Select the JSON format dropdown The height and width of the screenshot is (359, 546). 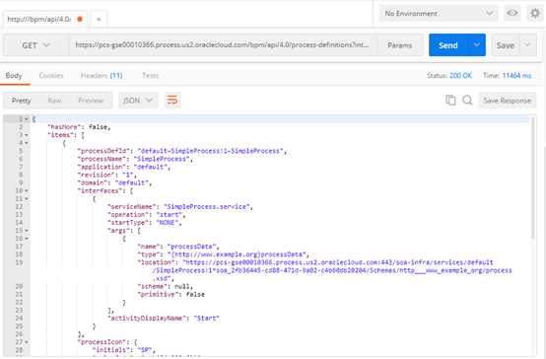[138, 101]
